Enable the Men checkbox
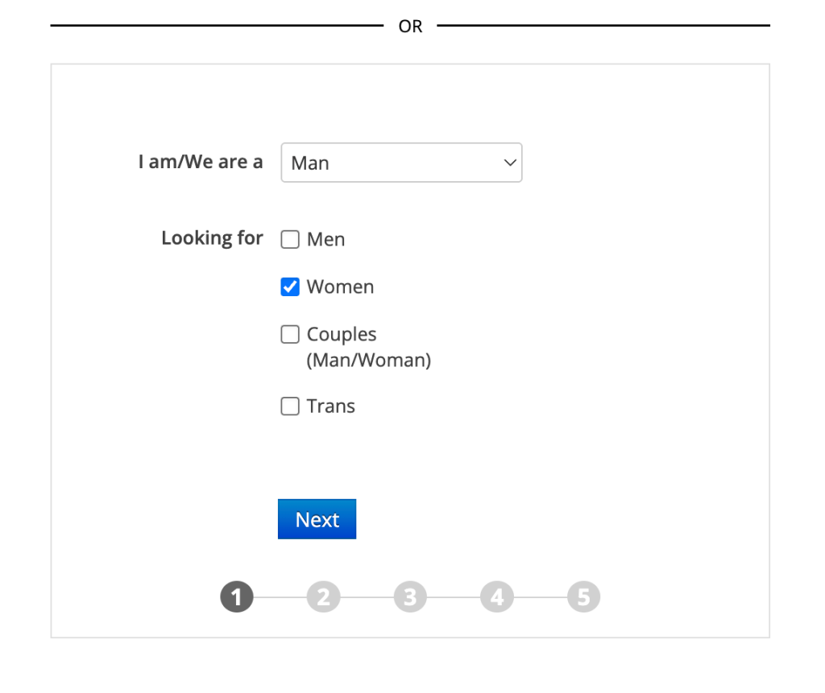This screenshot has width=825, height=693. pyautogui.click(x=290, y=240)
